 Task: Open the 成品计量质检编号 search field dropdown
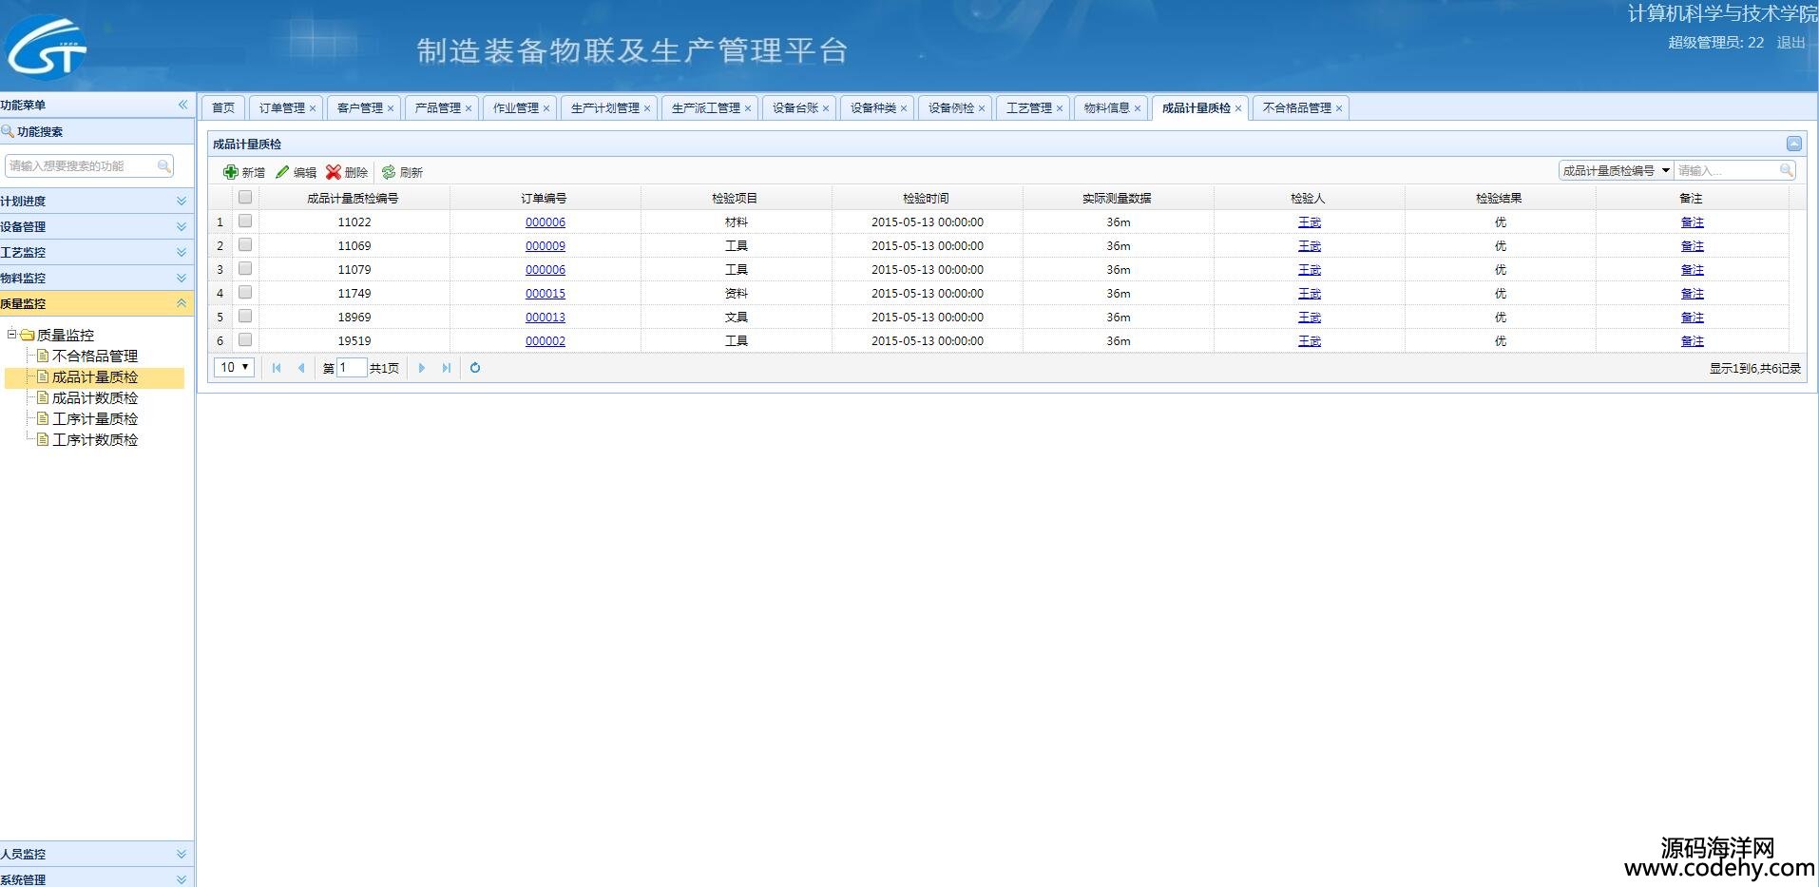coord(1665,170)
